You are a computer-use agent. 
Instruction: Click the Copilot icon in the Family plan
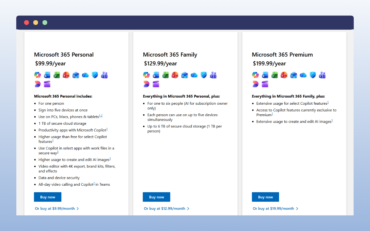[x=146, y=75]
